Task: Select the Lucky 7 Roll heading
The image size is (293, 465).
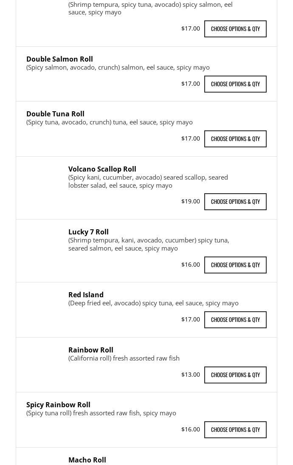Action: pyautogui.click(x=88, y=232)
